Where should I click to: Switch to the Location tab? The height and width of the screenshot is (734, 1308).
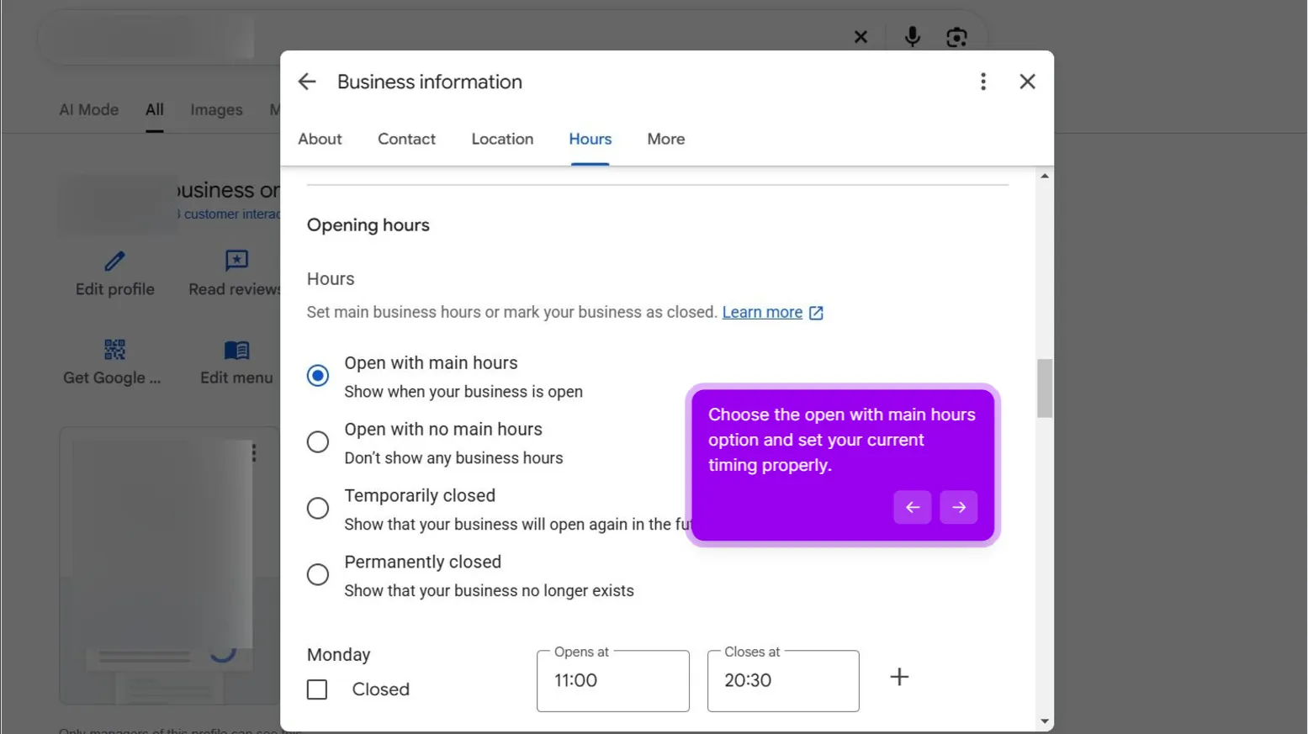502,140
